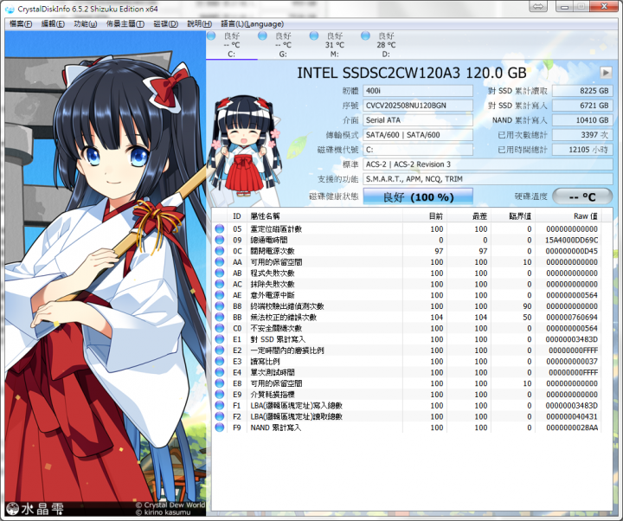
Task: Click status icon of first 可用的保留空間 AA row
Action: (219, 262)
